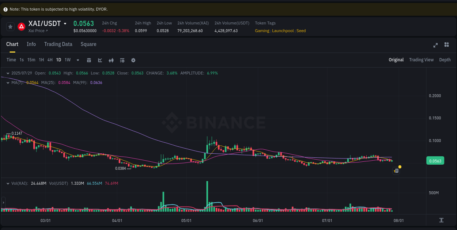Open the candlestick chart type icon
Viewport: 457px width, 230px height.
pyautogui.click(x=111, y=60)
